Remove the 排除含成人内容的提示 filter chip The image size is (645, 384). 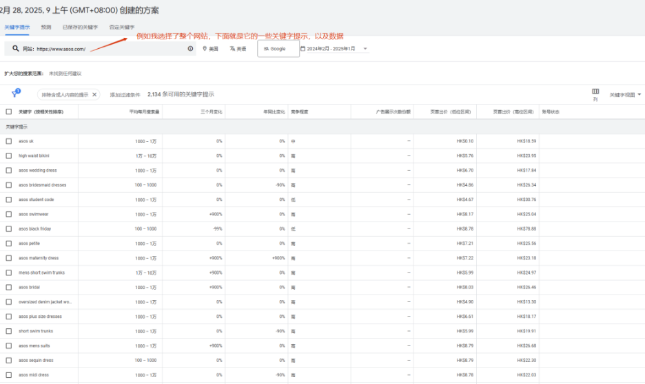(94, 94)
